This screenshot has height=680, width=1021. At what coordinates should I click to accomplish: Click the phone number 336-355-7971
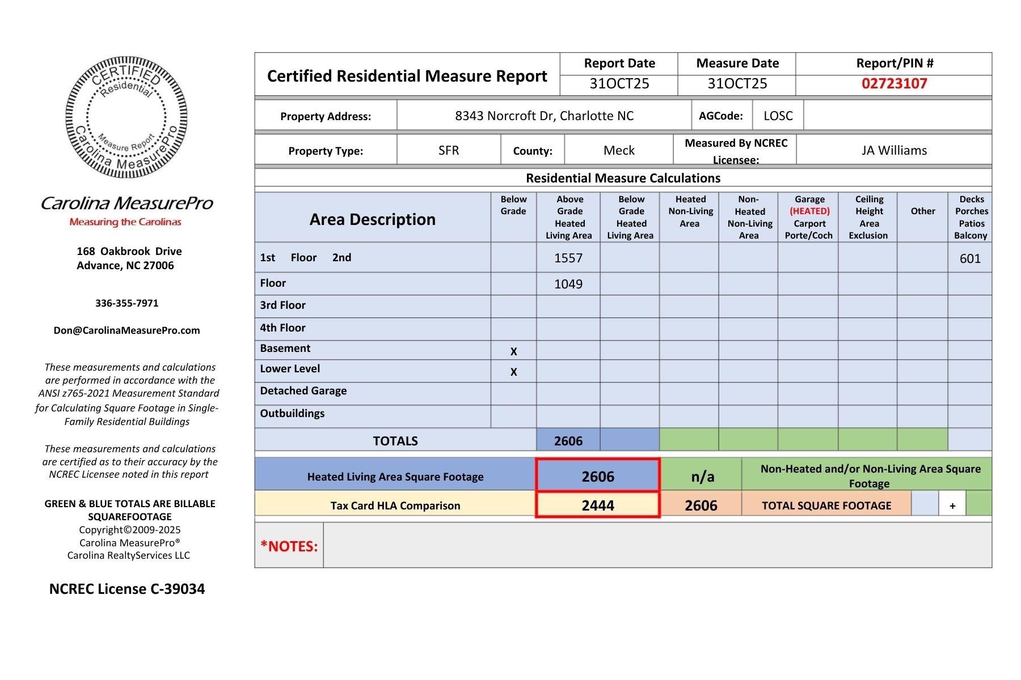126,303
